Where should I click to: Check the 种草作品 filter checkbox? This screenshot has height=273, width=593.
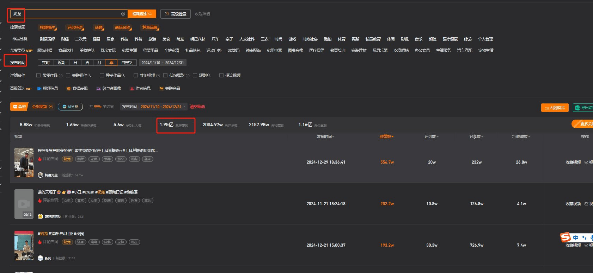pyautogui.click(x=102, y=75)
